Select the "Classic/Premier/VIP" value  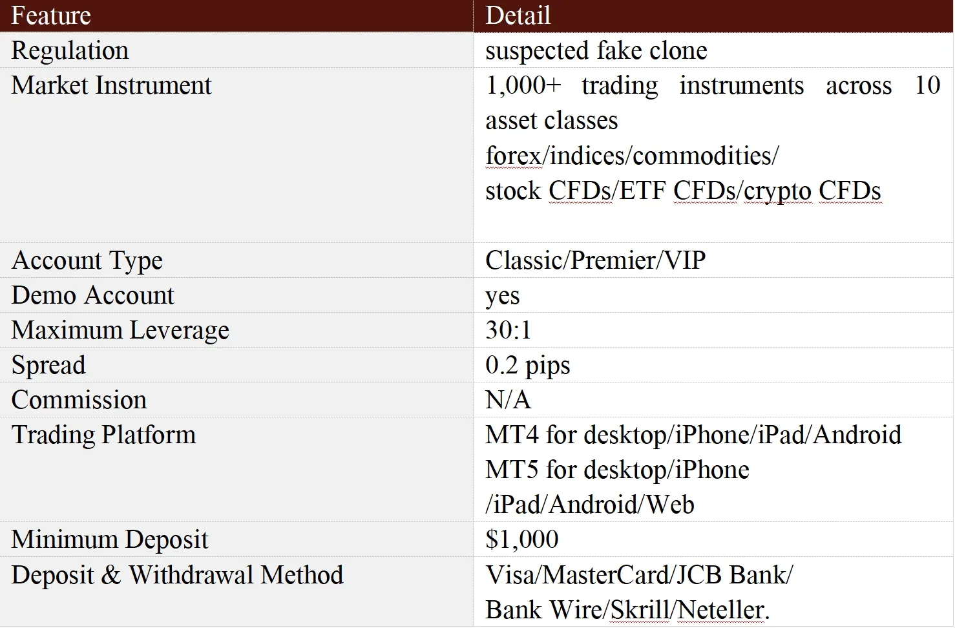point(595,260)
